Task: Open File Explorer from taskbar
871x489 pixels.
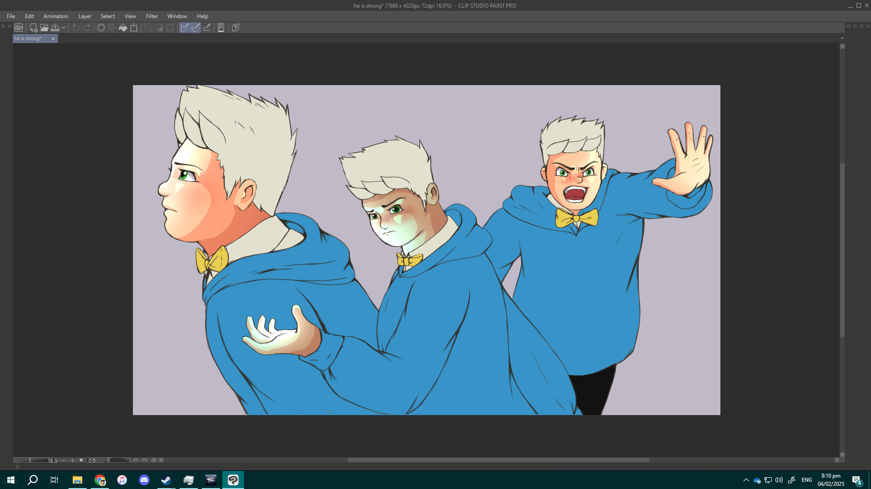Action: (x=78, y=480)
